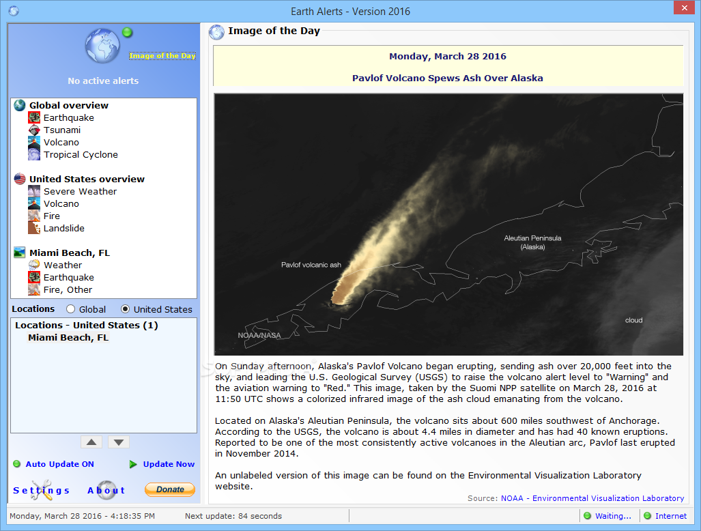Click the green Update Now arrow icon
The height and width of the screenshot is (531, 701).
[133, 464]
